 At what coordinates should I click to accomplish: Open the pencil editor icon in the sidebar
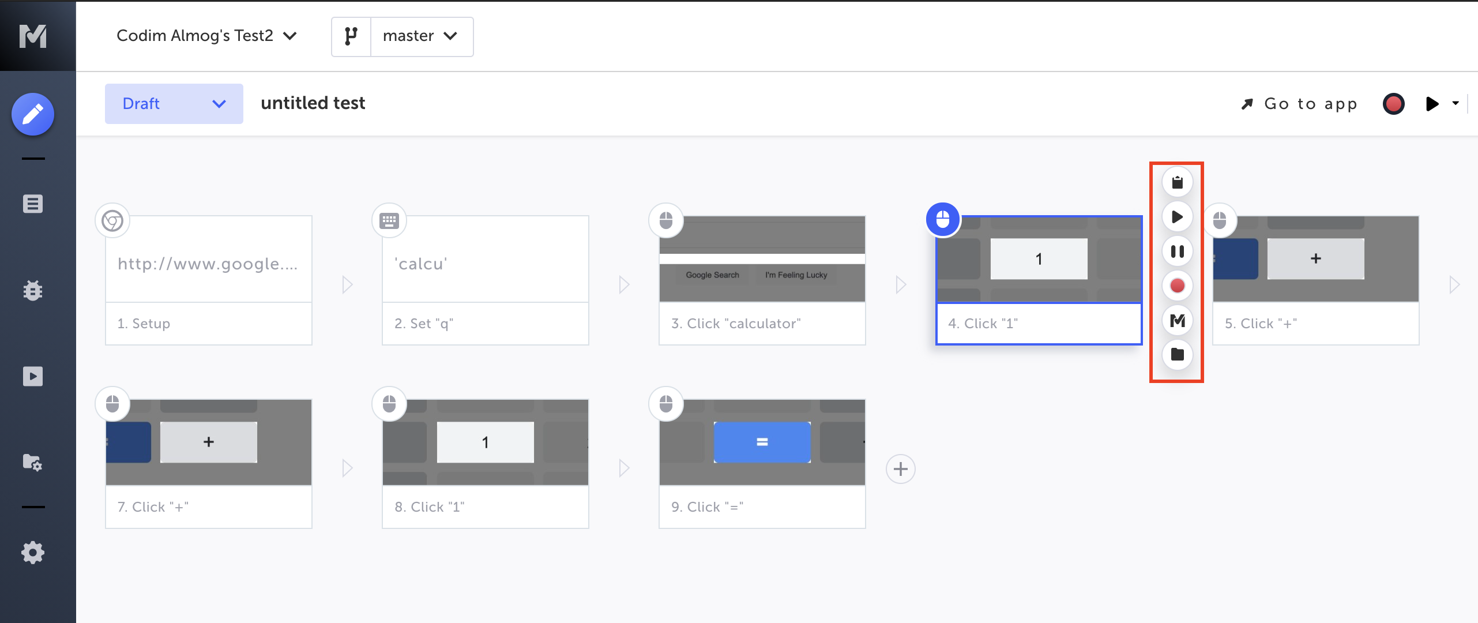(33, 114)
